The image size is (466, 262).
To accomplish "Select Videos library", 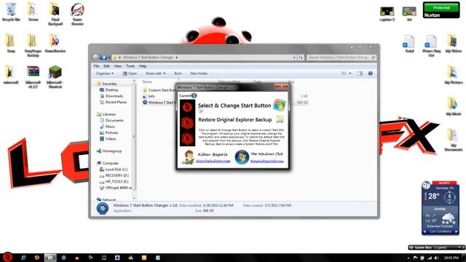I will tap(110, 139).
